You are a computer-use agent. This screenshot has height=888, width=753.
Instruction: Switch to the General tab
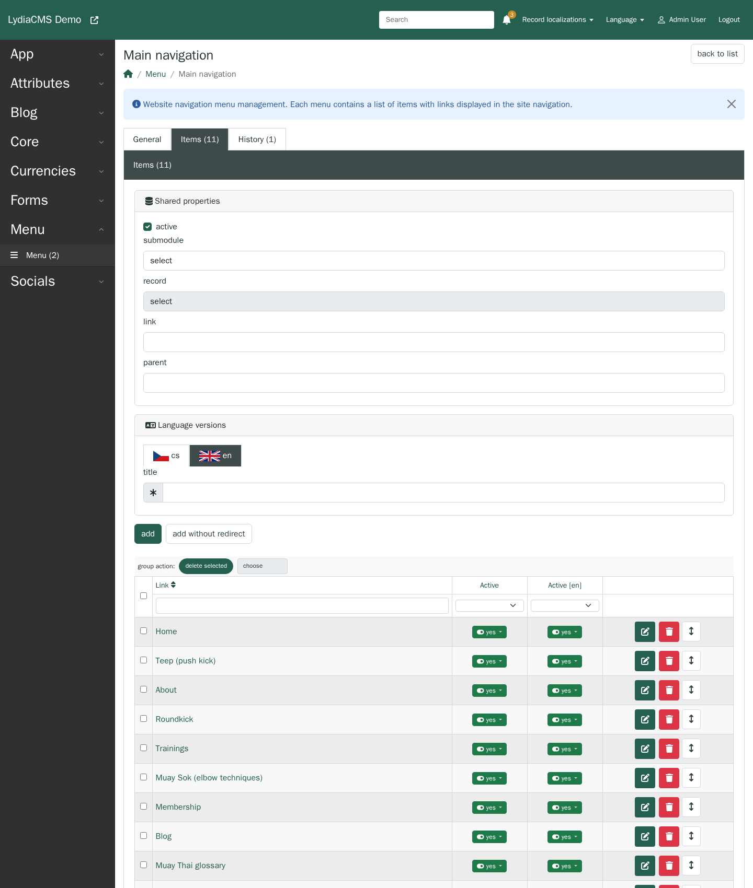pyautogui.click(x=147, y=139)
